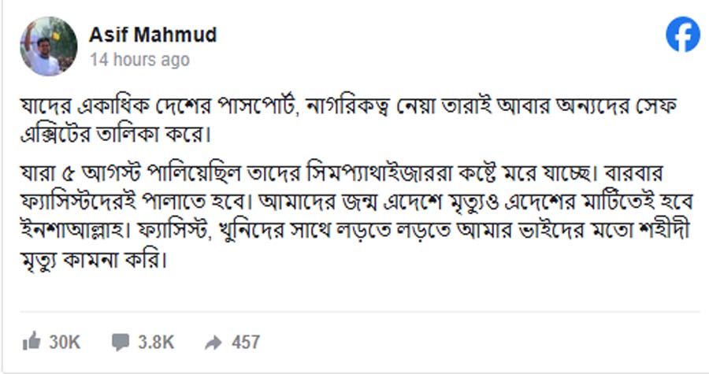Click the Facebook logo icon

click(x=682, y=36)
